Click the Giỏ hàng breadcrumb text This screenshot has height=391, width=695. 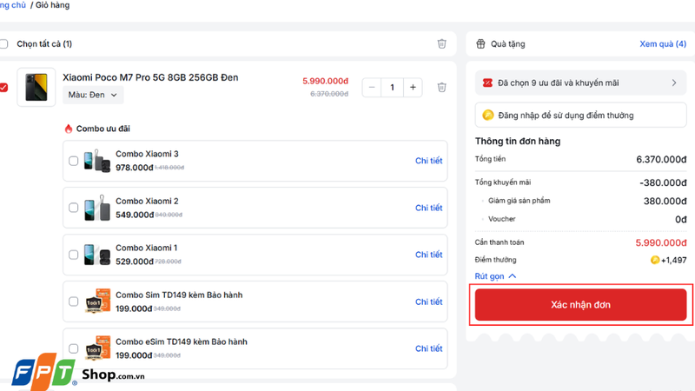pos(52,5)
